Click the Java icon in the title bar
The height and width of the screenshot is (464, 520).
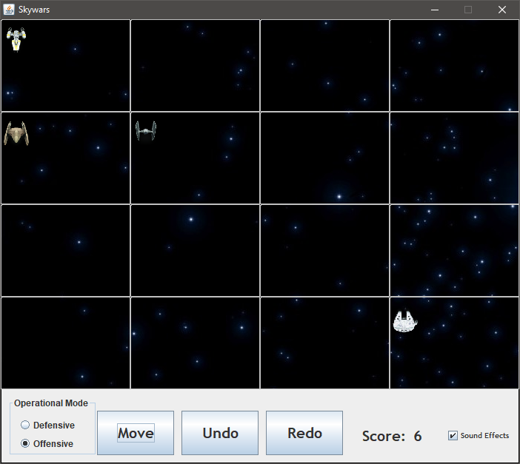point(9,10)
